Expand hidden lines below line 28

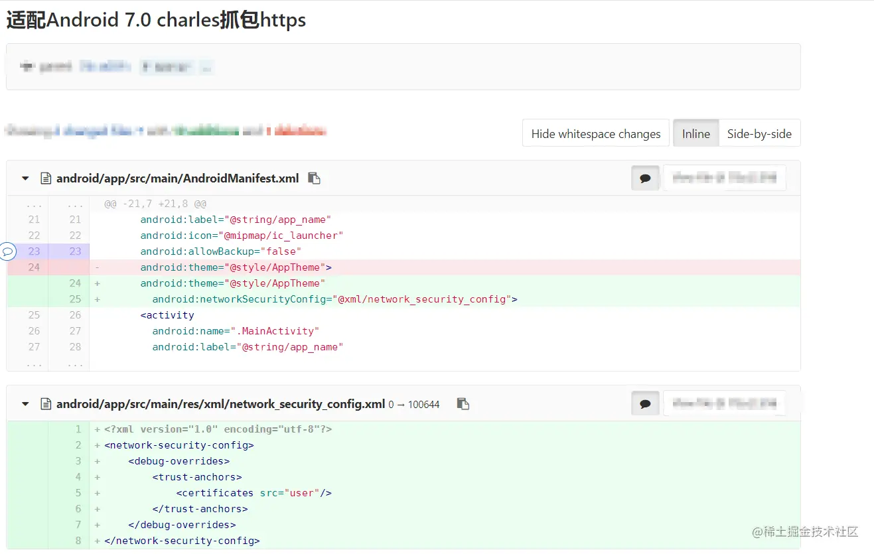point(34,364)
